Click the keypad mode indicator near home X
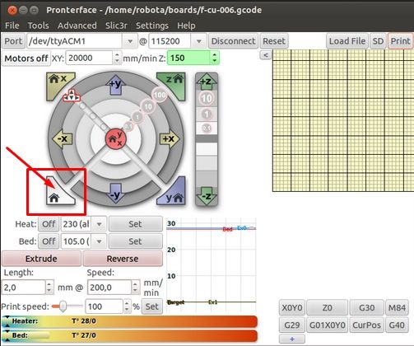414x346 pixels. pyautogui.click(x=72, y=96)
